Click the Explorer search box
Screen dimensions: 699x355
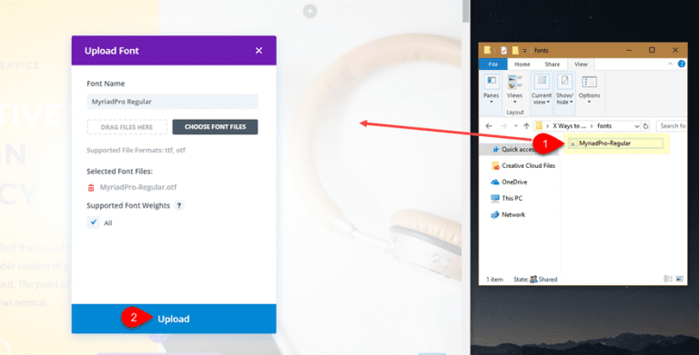[672, 126]
